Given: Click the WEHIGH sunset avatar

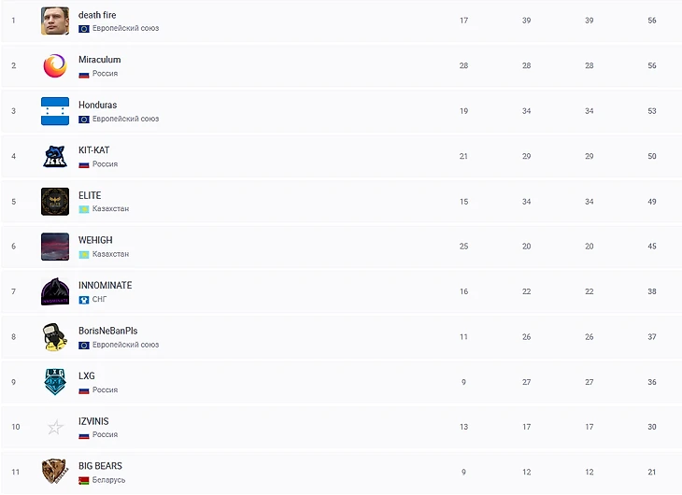Looking at the screenshot, I should point(55,247).
